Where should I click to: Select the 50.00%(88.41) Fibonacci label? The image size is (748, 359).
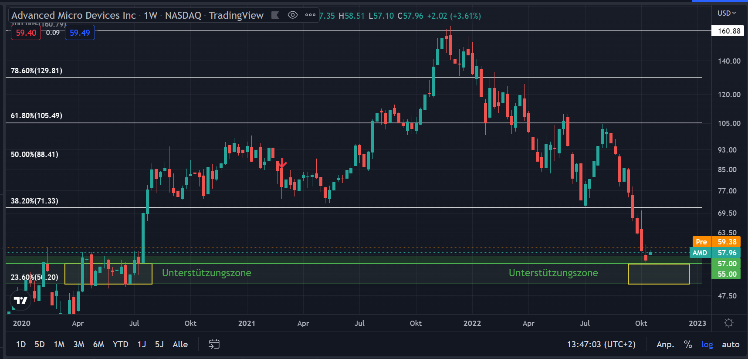[x=34, y=154]
